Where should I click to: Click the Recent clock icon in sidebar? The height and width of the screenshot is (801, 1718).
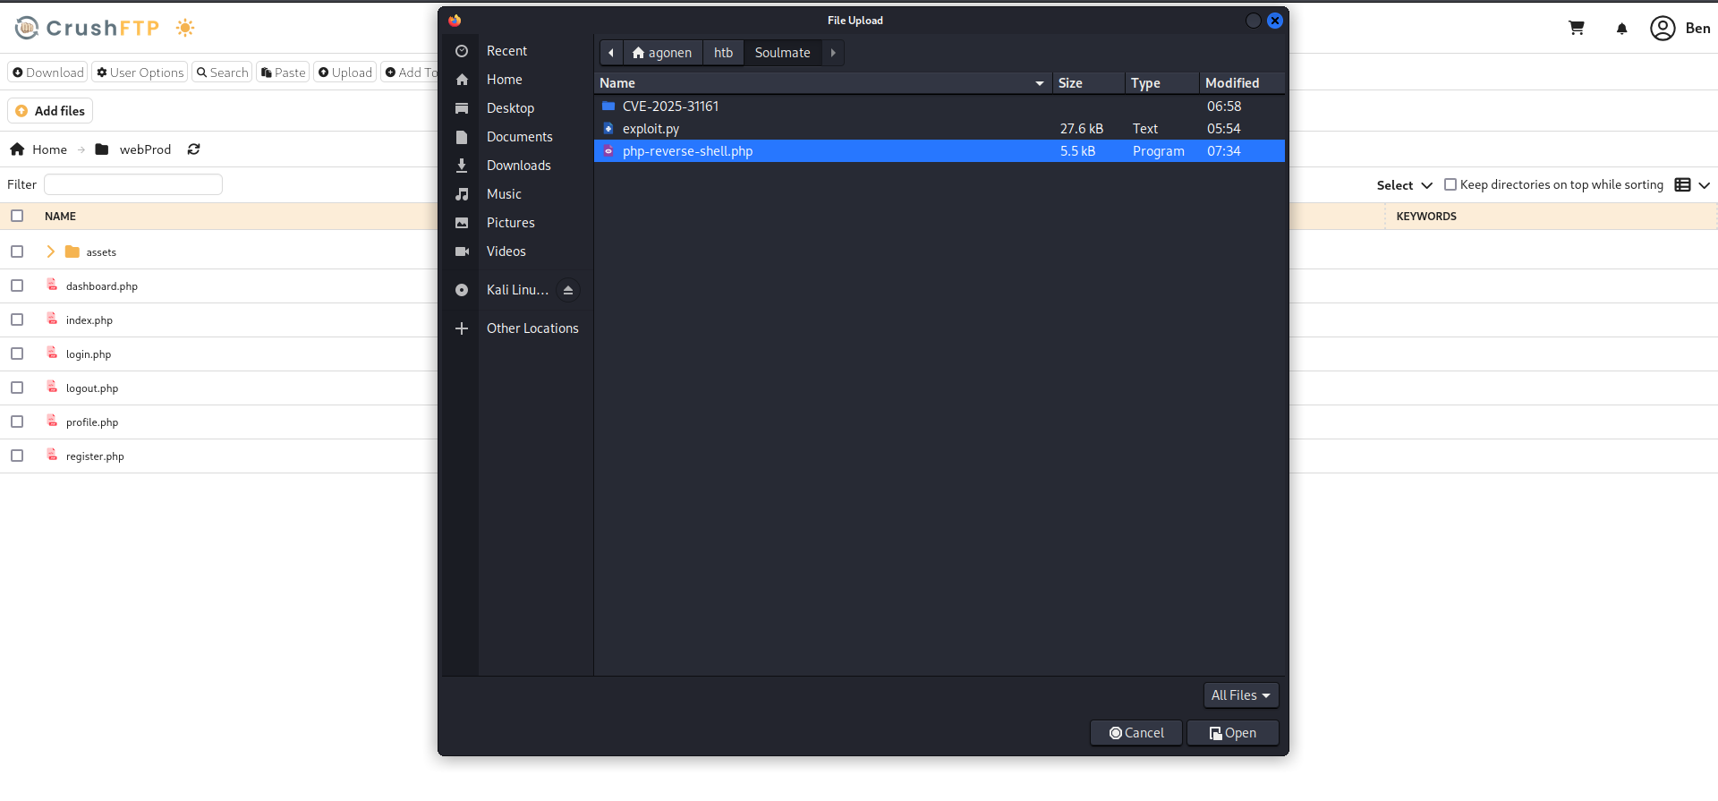[462, 51]
